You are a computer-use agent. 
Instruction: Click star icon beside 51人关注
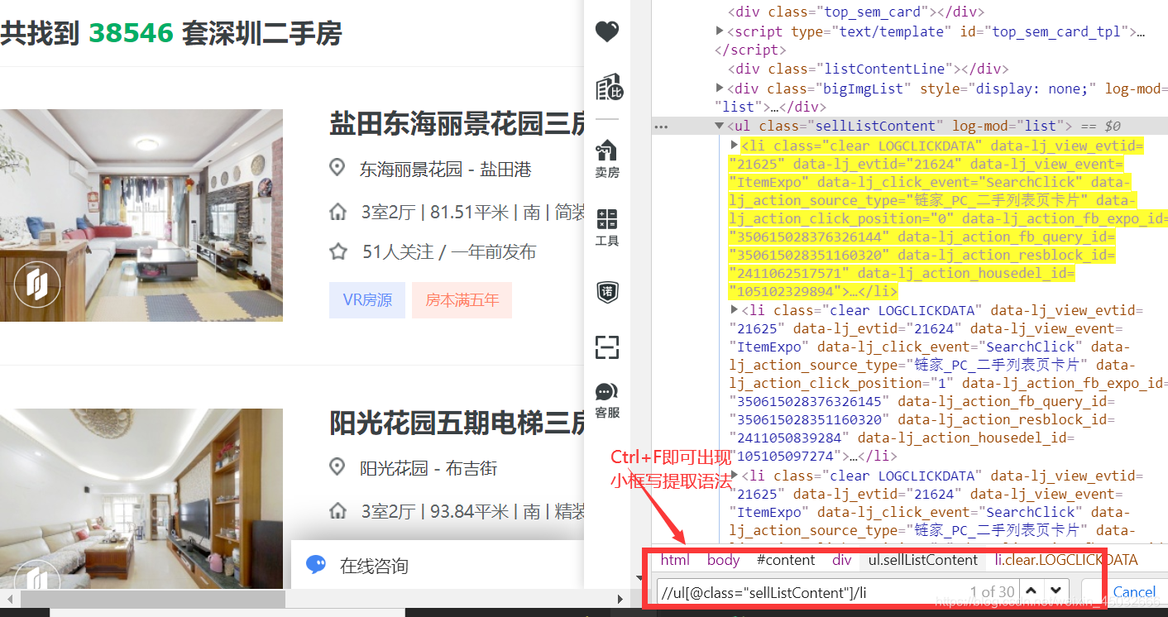(337, 251)
